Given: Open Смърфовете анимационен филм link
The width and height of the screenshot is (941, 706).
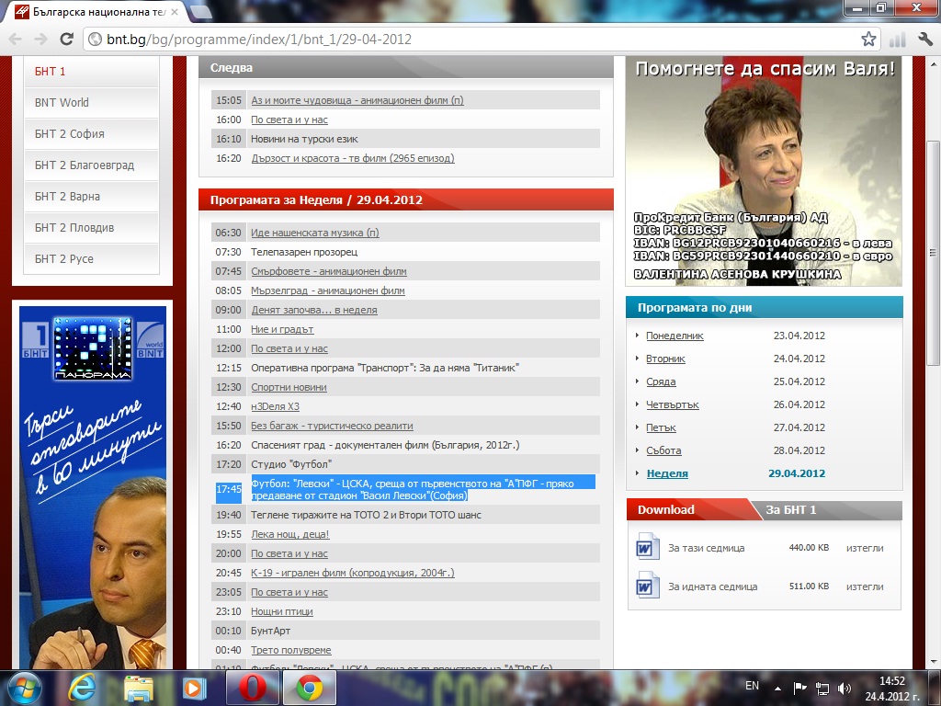Looking at the screenshot, I should point(328,271).
